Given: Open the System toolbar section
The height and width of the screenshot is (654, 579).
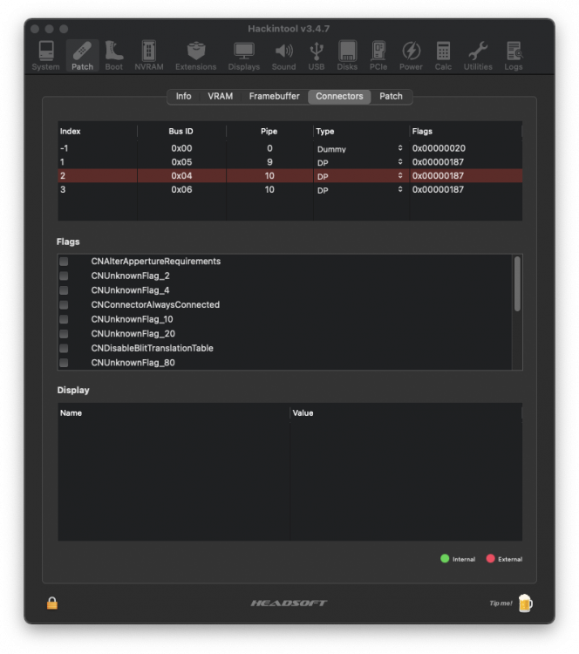Looking at the screenshot, I should [45, 56].
